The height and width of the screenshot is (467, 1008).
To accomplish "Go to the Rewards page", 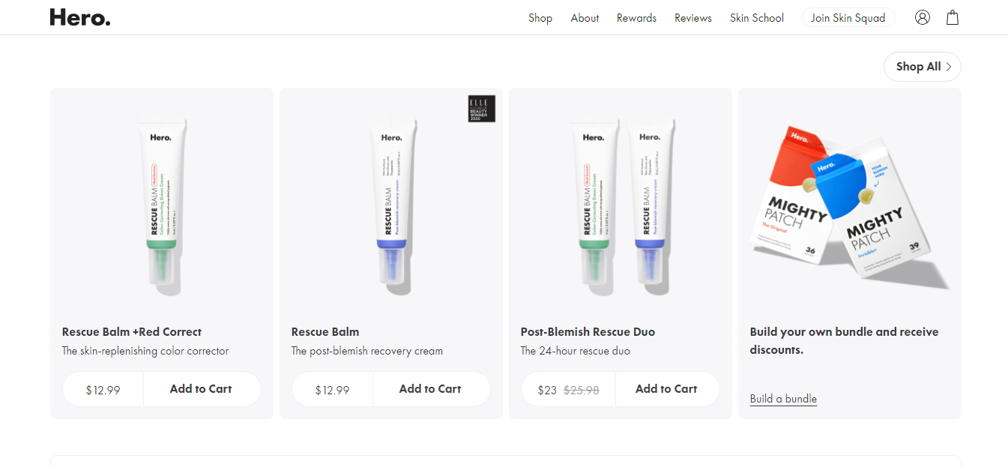I will 636,18.
